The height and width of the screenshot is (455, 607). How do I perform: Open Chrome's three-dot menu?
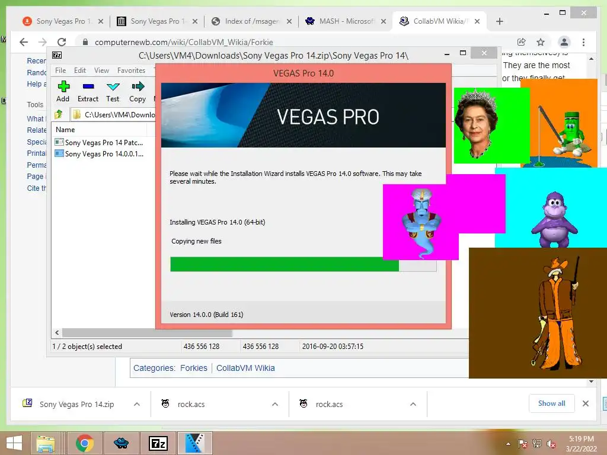[583, 42]
